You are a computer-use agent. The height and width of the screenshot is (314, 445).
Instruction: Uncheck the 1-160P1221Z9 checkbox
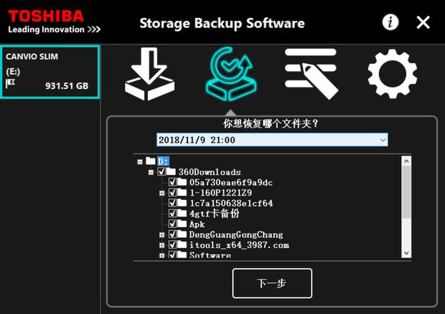point(172,192)
